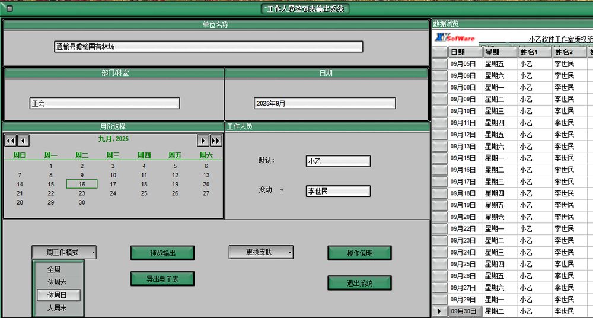The height and width of the screenshot is (318, 593).
Task: Click 星期五 cell in the 09月19日 row
Action: (x=500, y=205)
